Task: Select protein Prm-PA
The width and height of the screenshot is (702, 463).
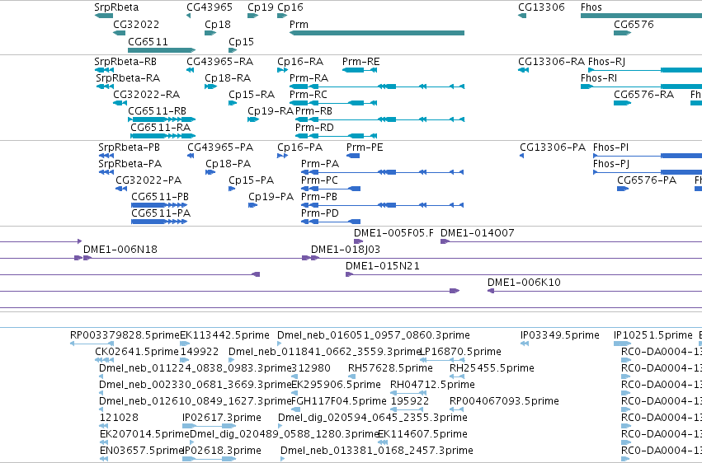Action: [320, 164]
